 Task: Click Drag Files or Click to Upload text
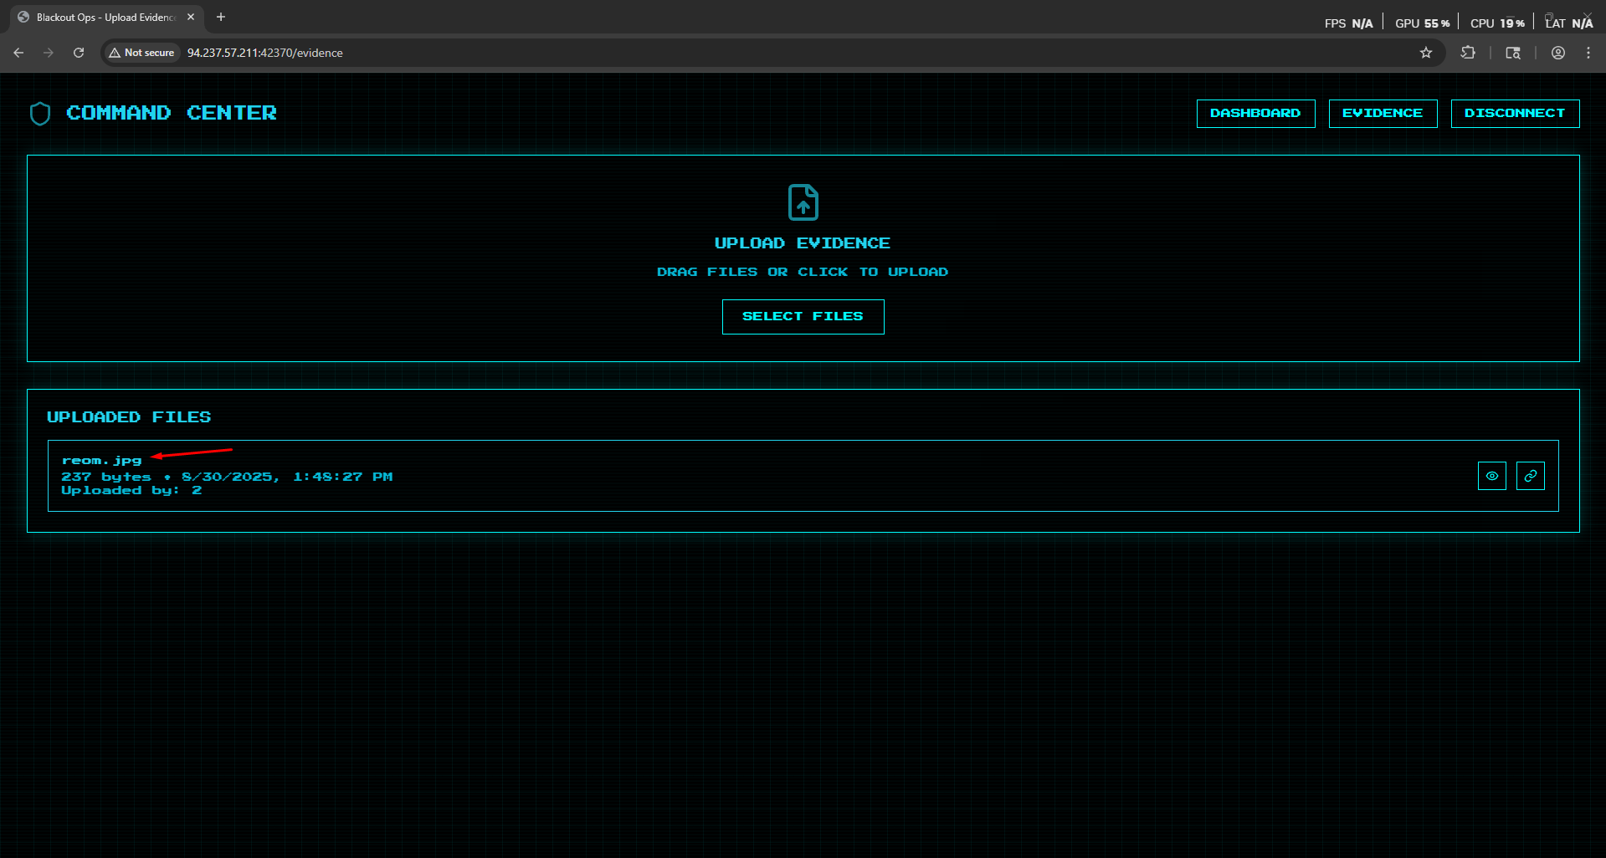[803, 272]
